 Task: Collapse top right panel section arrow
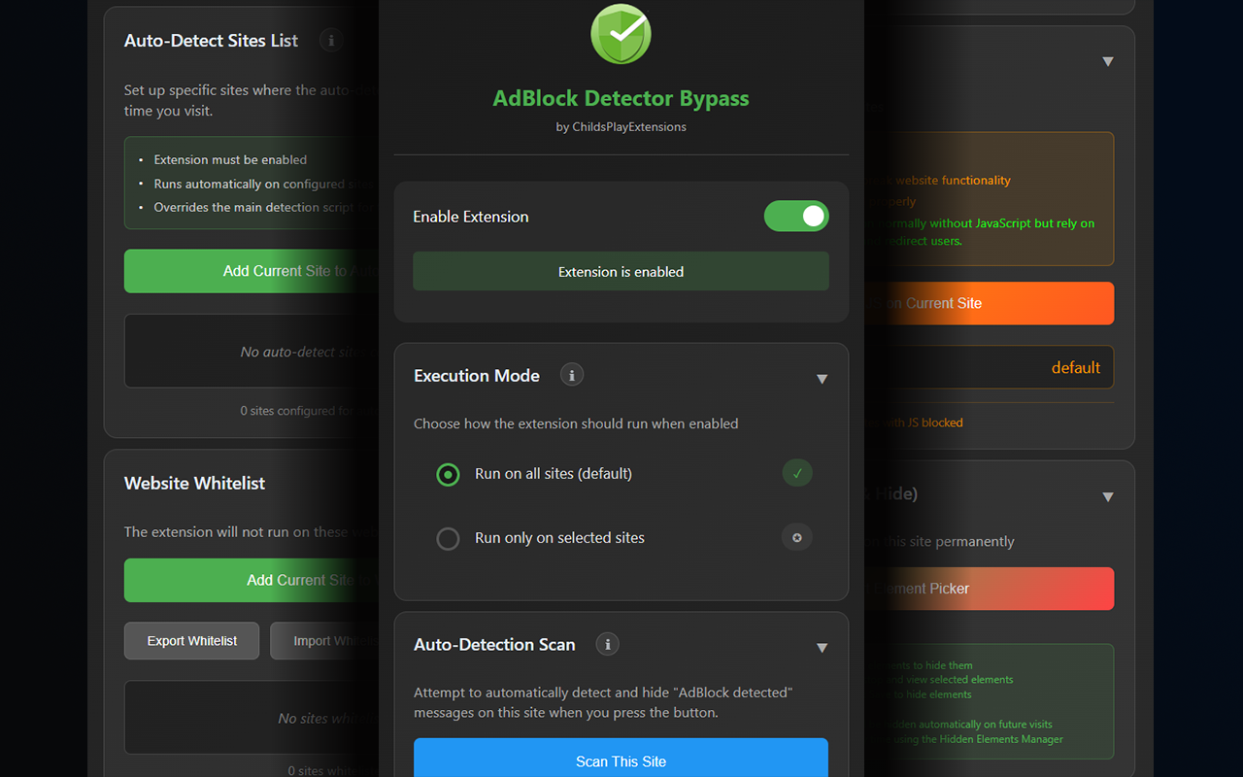tap(1108, 61)
